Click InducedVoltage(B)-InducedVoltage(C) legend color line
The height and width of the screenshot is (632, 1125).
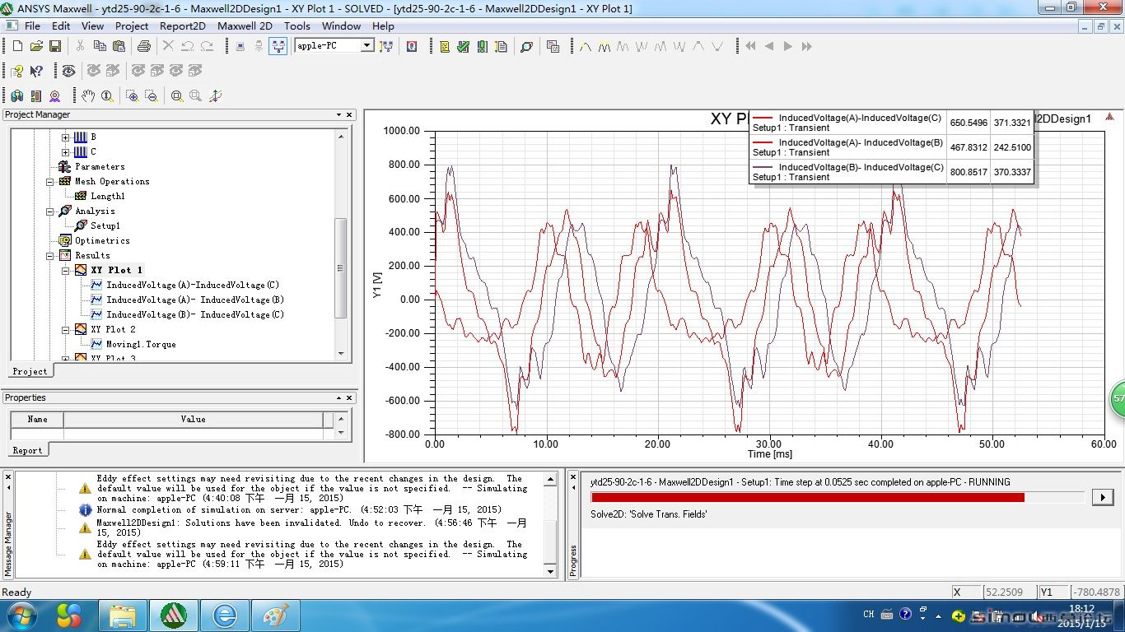(x=763, y=167)
